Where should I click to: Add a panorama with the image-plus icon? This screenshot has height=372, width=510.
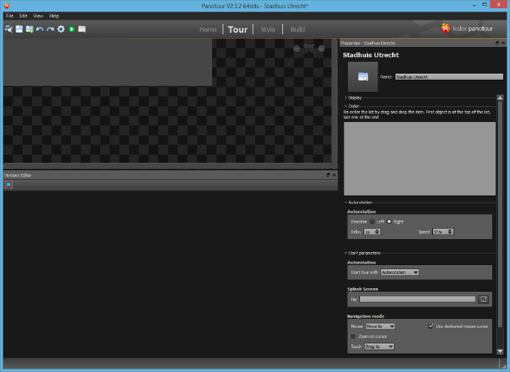coord(29,29)
